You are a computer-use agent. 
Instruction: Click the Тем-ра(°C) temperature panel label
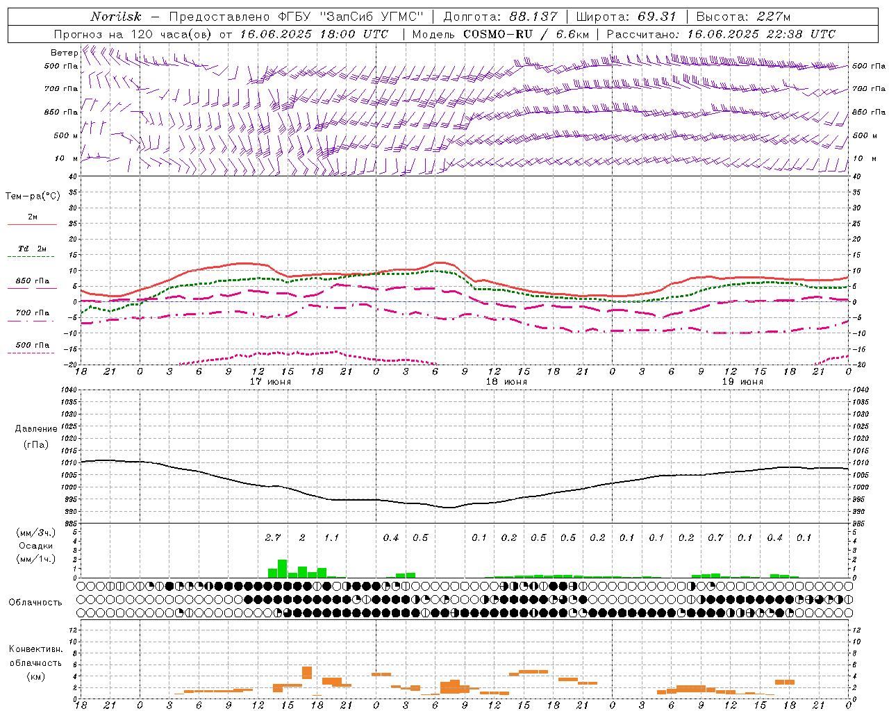click(x=33, y=196)
